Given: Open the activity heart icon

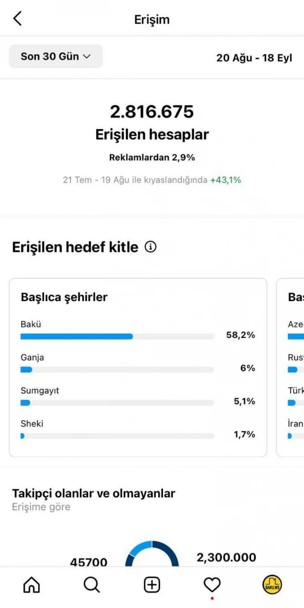Looking at the screenshot, I should click(212, 585).
